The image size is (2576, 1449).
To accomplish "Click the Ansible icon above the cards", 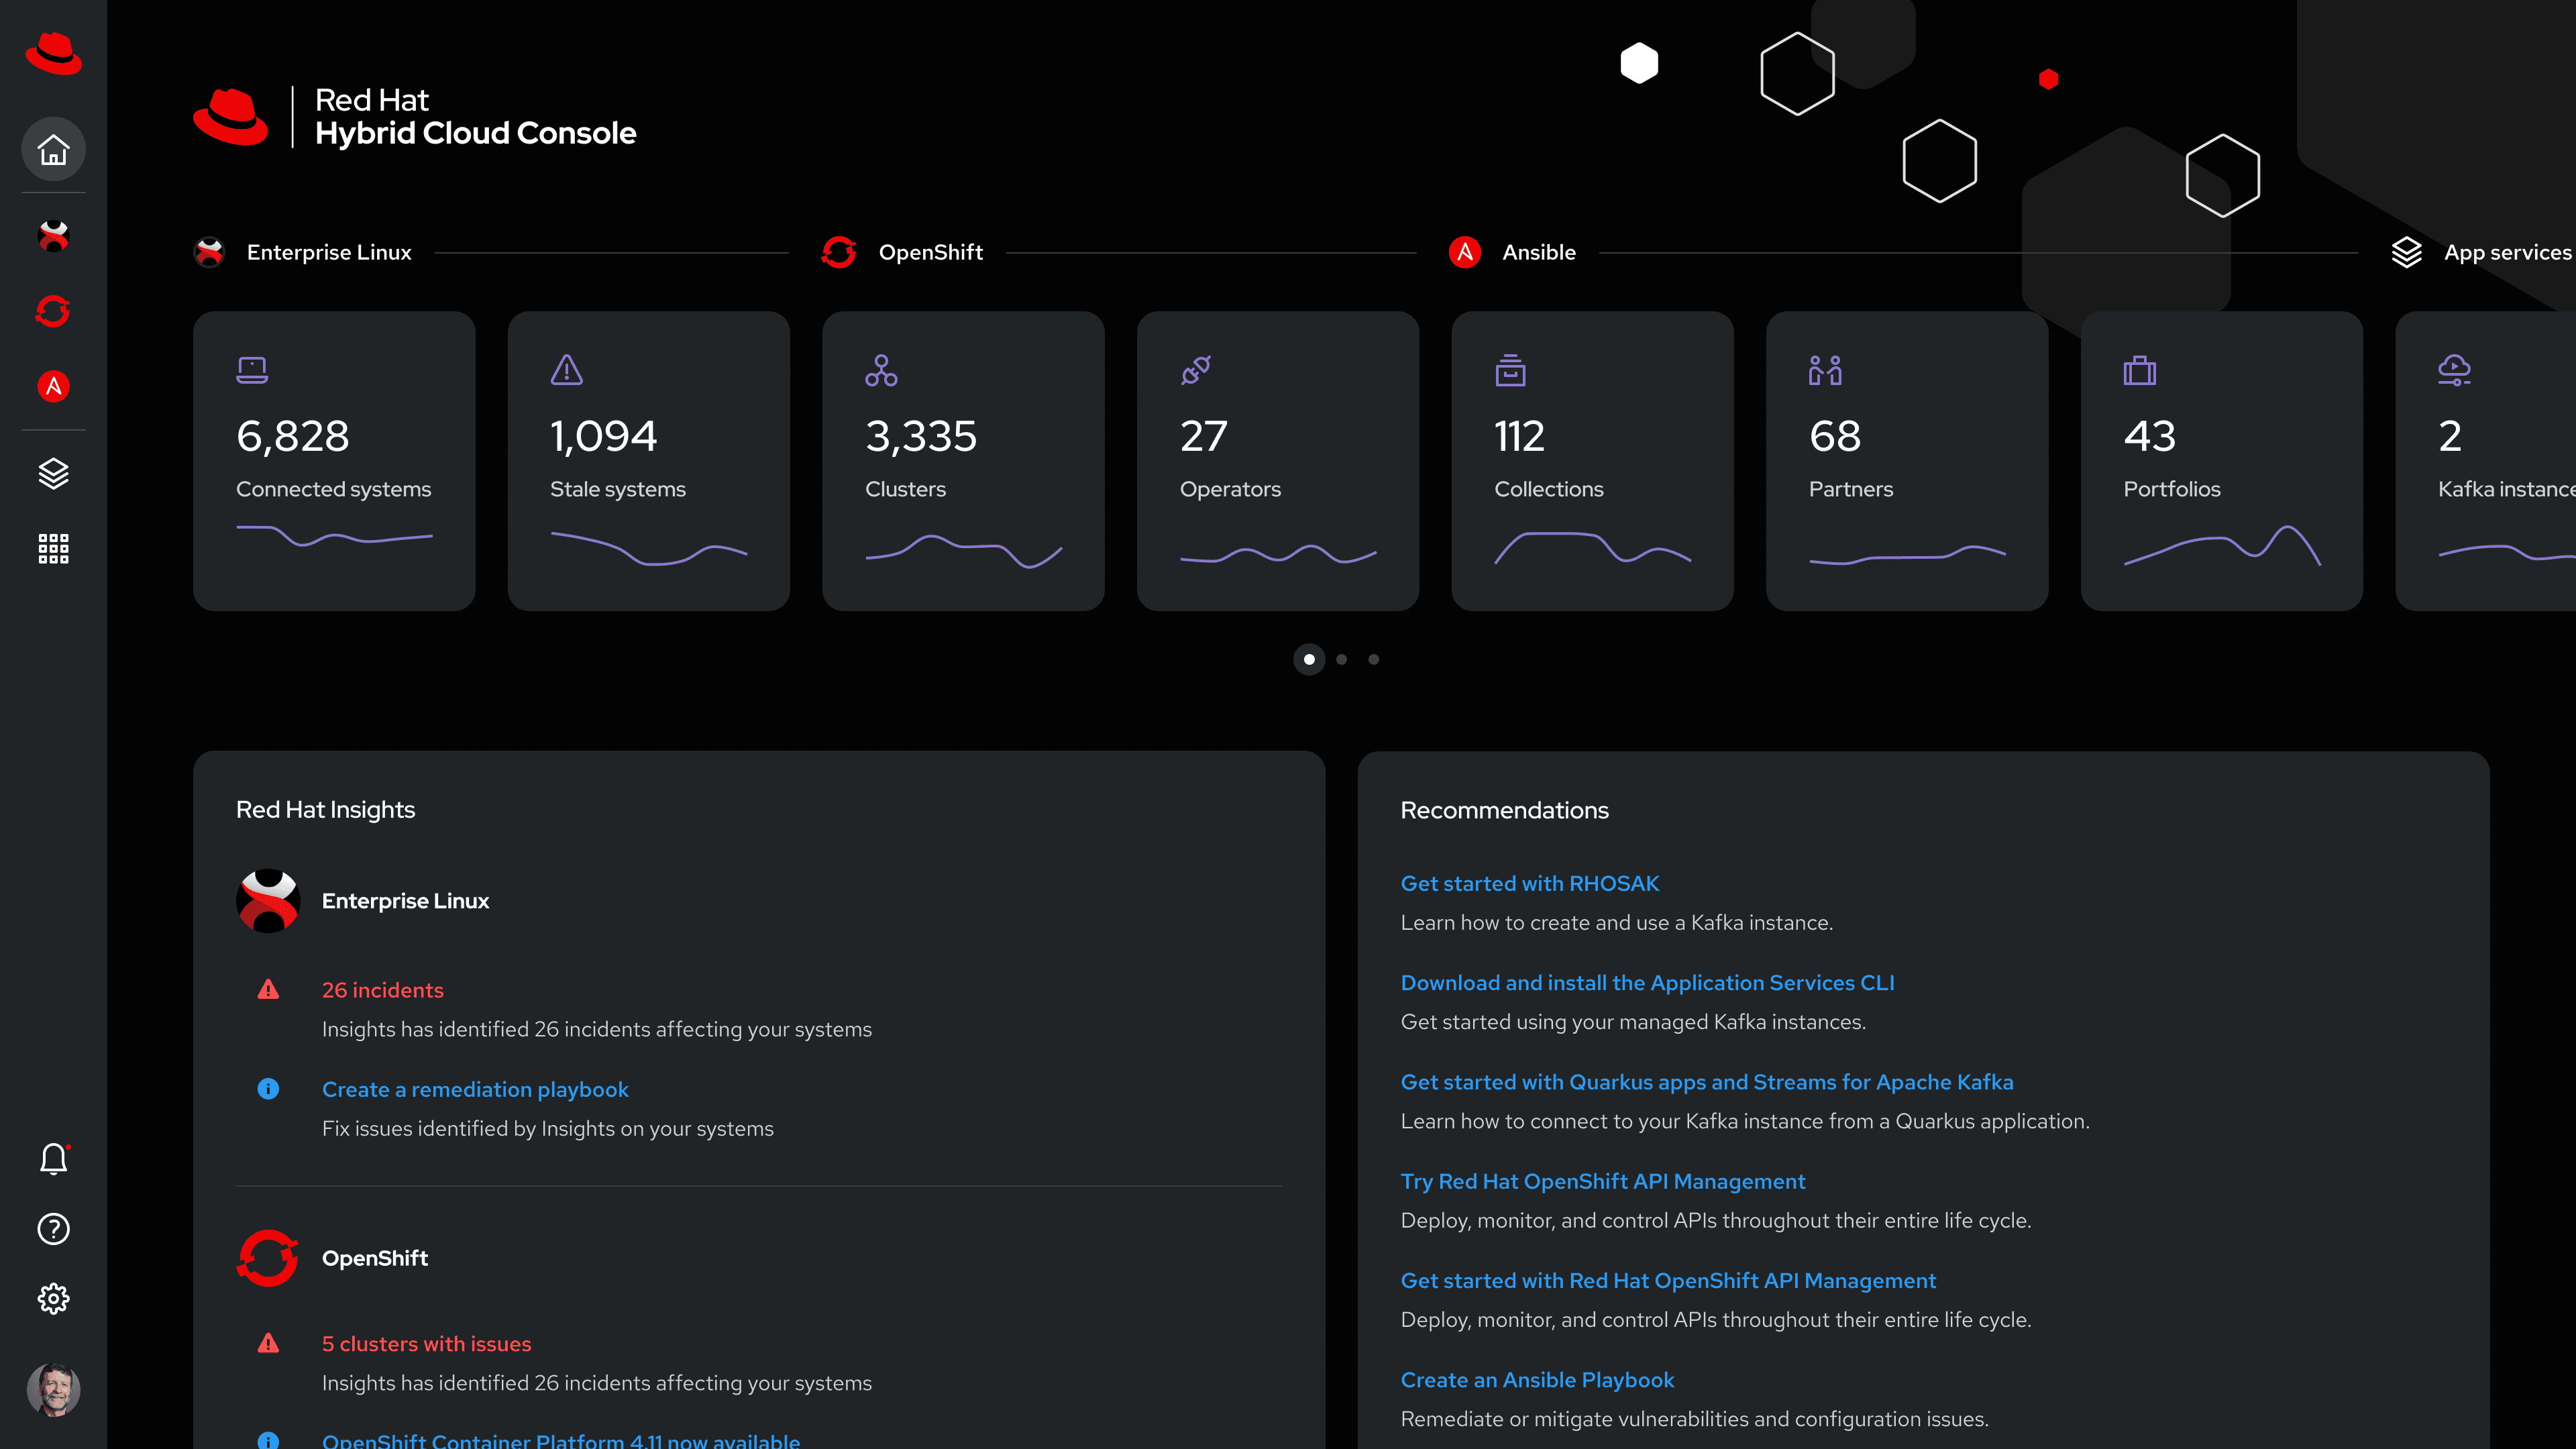I will coord(1465,252).
